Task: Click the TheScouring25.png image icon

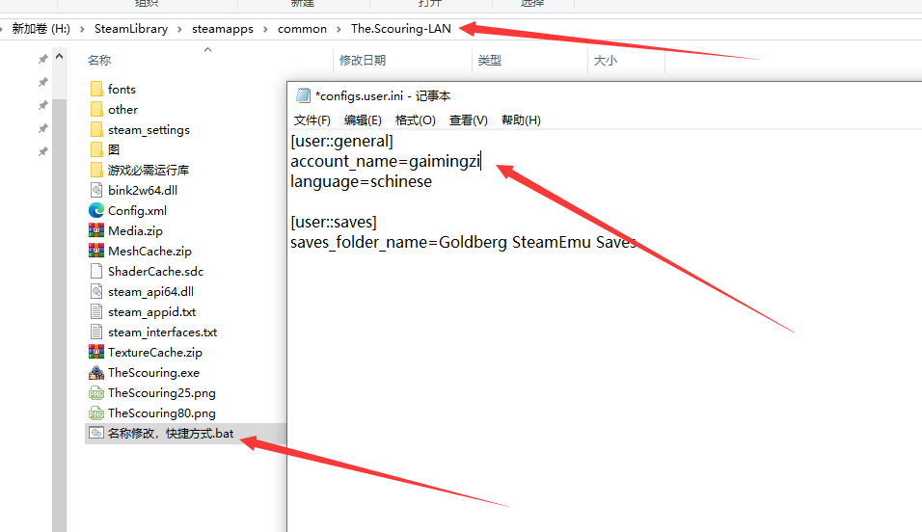Action: [96, 393]
